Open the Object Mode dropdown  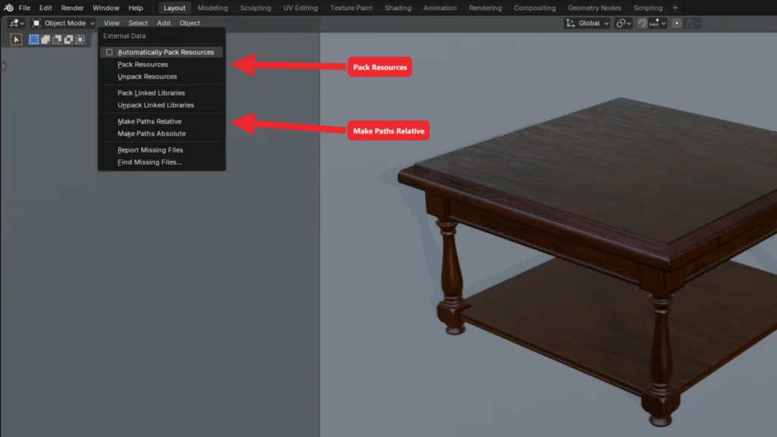[x=63, y=24]
